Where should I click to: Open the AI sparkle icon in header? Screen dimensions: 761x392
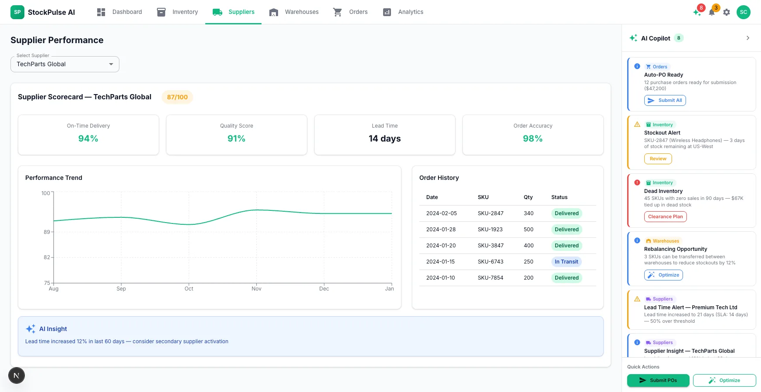(697, 12)
